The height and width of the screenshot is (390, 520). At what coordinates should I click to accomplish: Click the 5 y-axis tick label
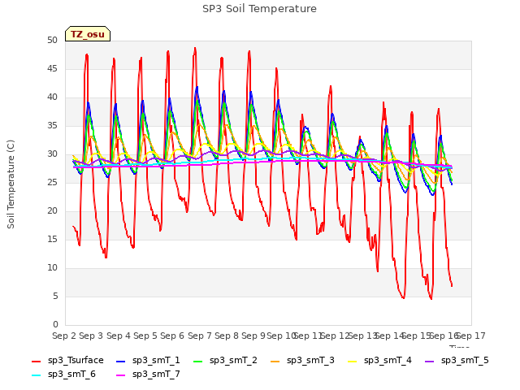(55, 296)
